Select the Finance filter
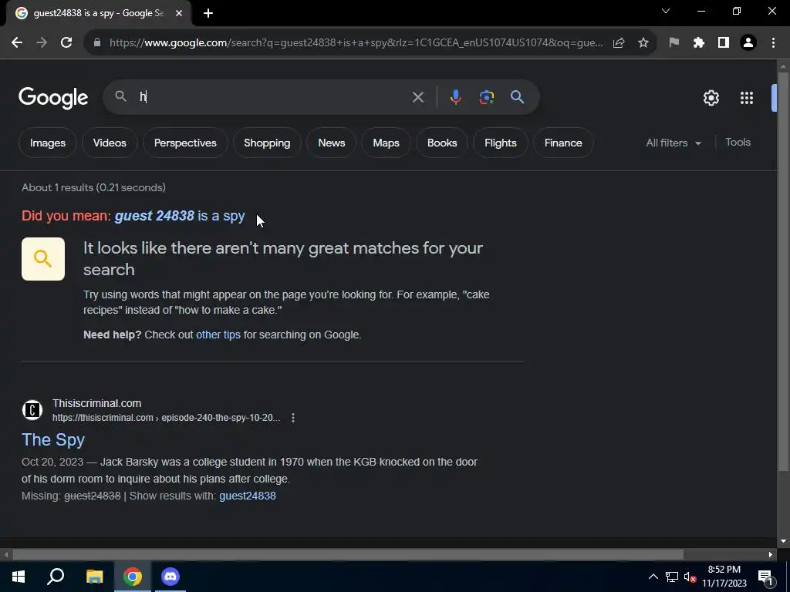The height and width of the screenshot is (592, 790). [563, 143]
